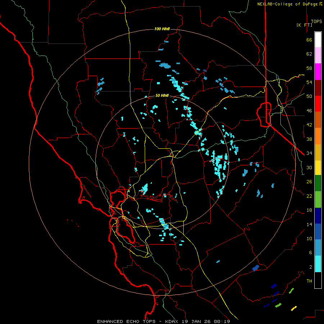Click the single yellow echo cell on the map
This screenshot has height=324, width=324.
coord(294,308)
